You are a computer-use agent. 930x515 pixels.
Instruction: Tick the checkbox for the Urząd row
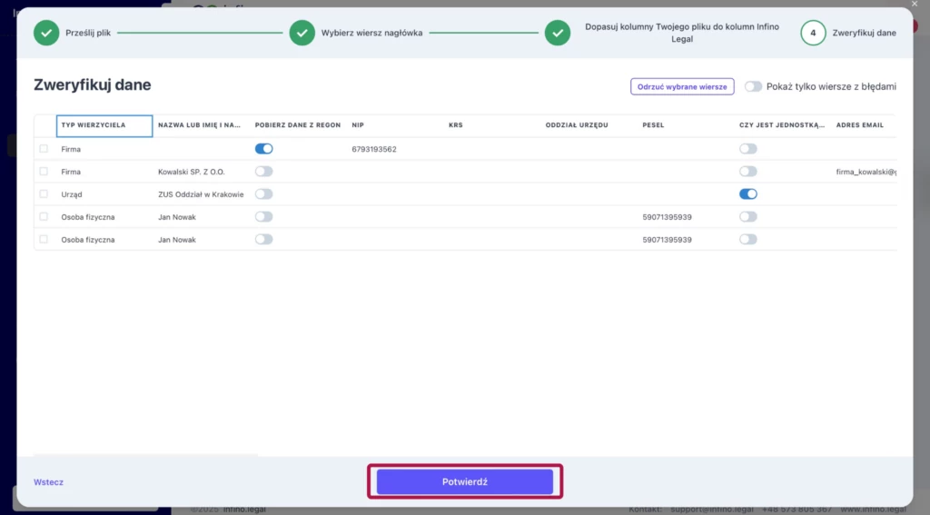pos(44,194)
